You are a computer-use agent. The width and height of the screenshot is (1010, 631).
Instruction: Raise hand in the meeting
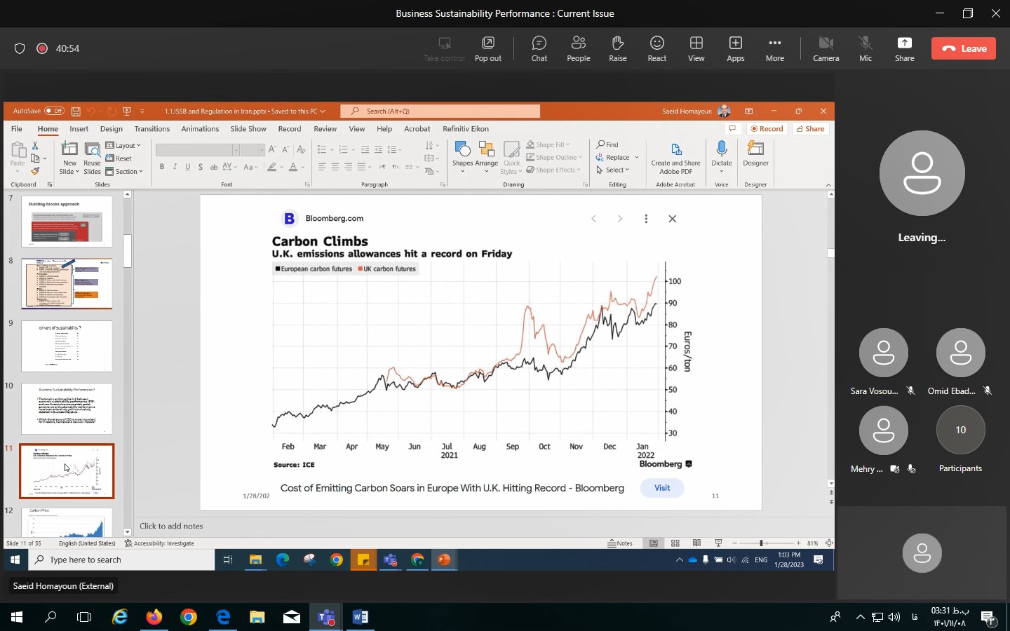(x=617, y=48)
